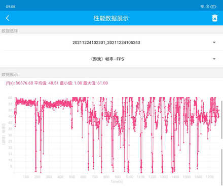Open the Wi-Fi status icon in status bar
This screenshot has height=186, width=223.
point(202,7)
